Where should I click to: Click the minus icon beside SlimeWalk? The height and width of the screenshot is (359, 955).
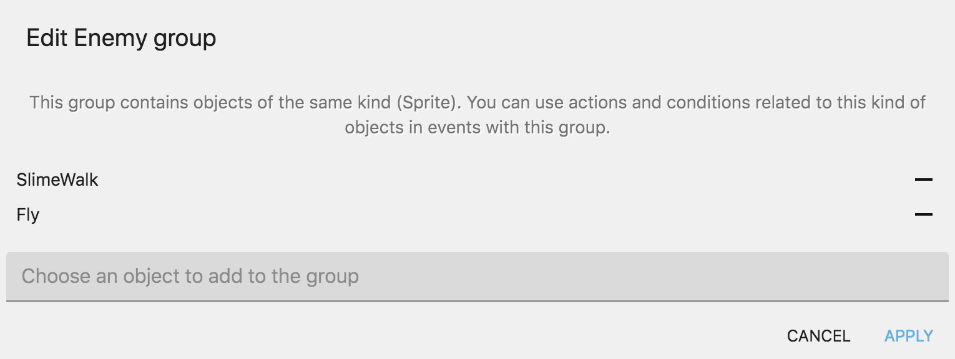coord(923,180)
